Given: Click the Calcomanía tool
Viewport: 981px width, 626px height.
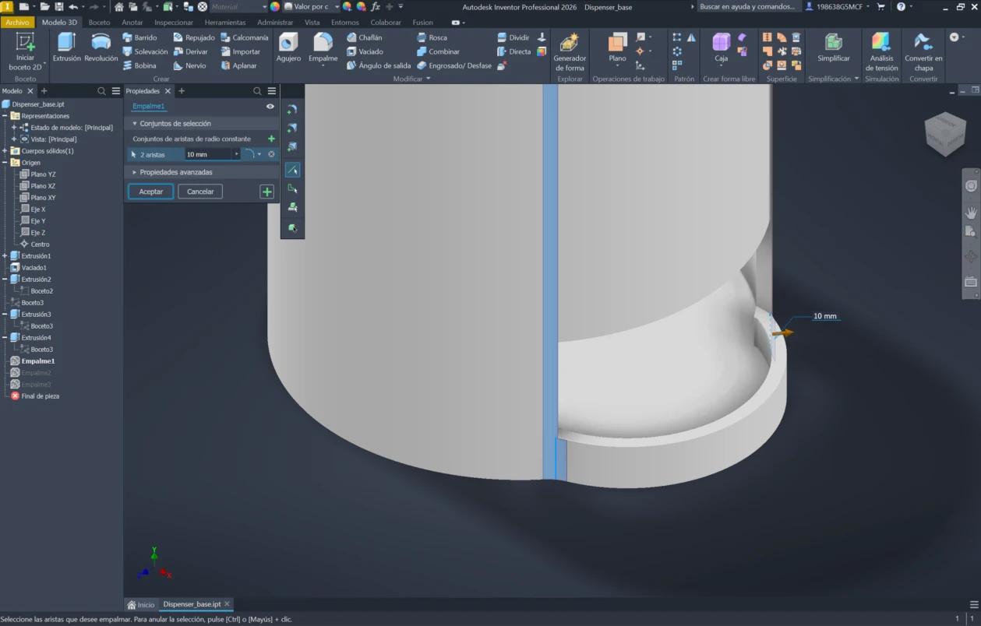Looking at the screenshot, I should (x=244, y=37).
